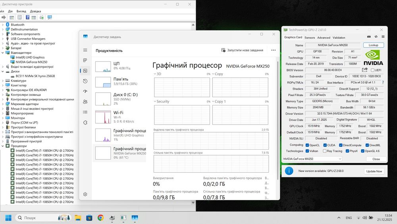Click the taskbar Пошук search field
This screenshot has width=397, height=224.
coord(43,218)
